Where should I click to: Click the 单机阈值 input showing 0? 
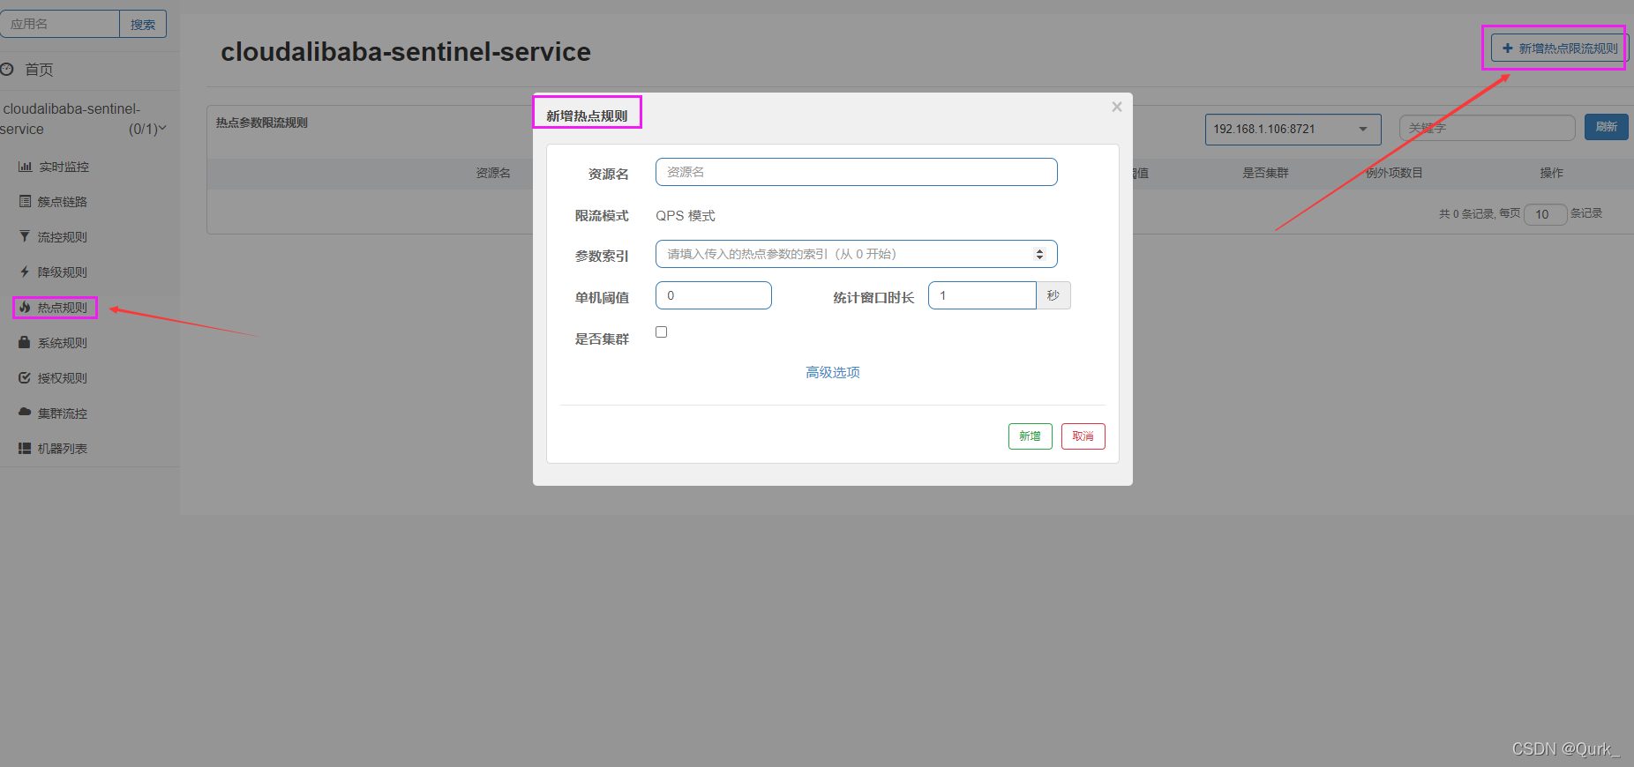[713, 295]
